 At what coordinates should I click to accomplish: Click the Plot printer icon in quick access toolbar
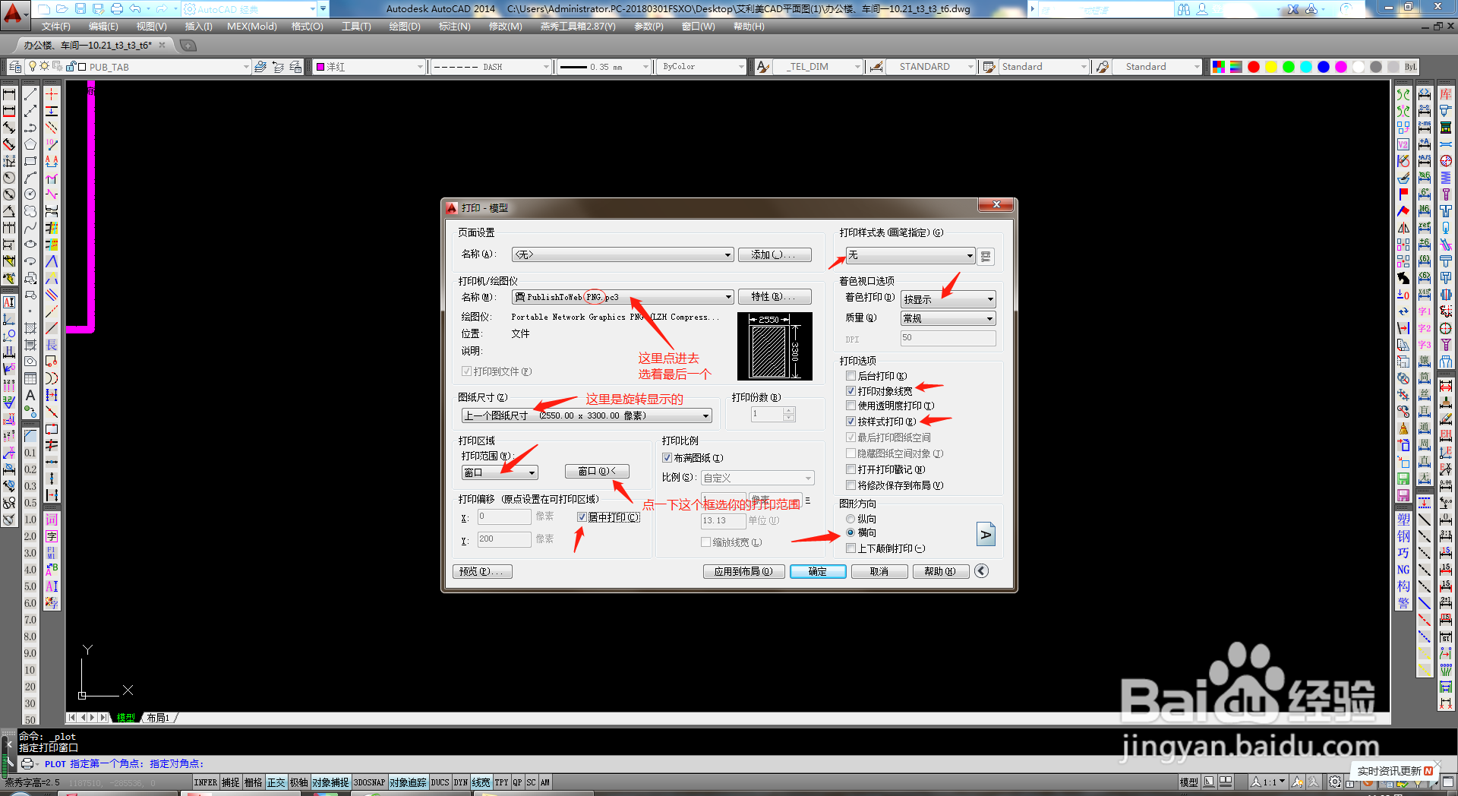(116, 9)
